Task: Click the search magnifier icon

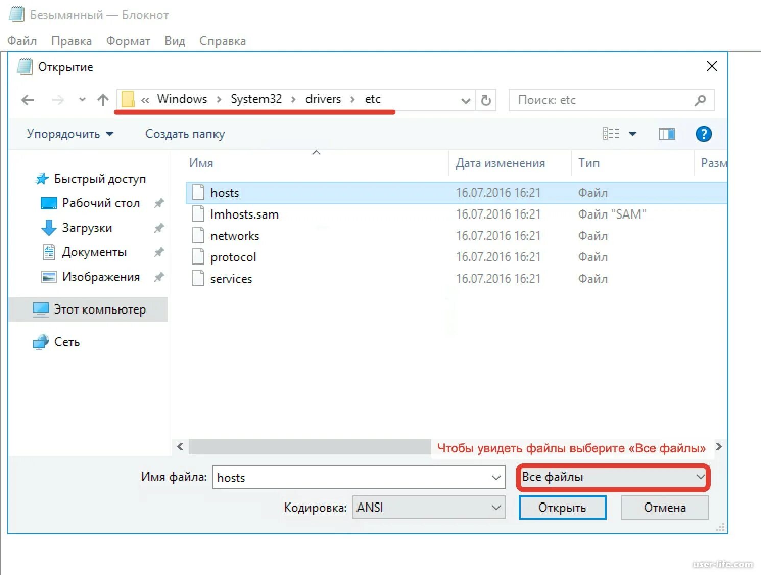Action: [x=700, y=100]
